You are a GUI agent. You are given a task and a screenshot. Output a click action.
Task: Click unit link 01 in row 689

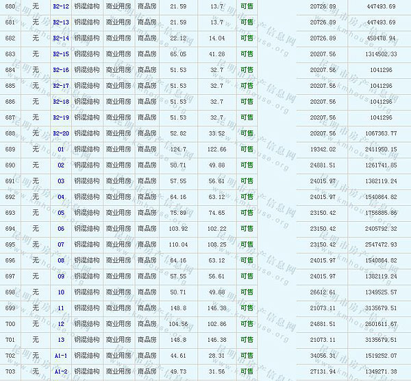pyautogui.click(x=61, y=149)
